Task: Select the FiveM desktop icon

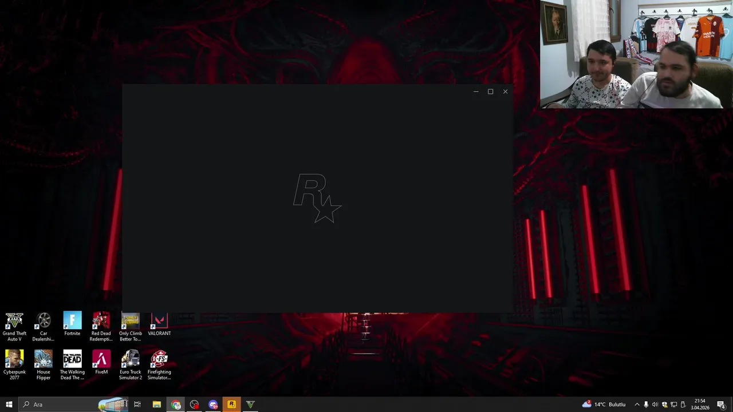Action: pos(101,362)
